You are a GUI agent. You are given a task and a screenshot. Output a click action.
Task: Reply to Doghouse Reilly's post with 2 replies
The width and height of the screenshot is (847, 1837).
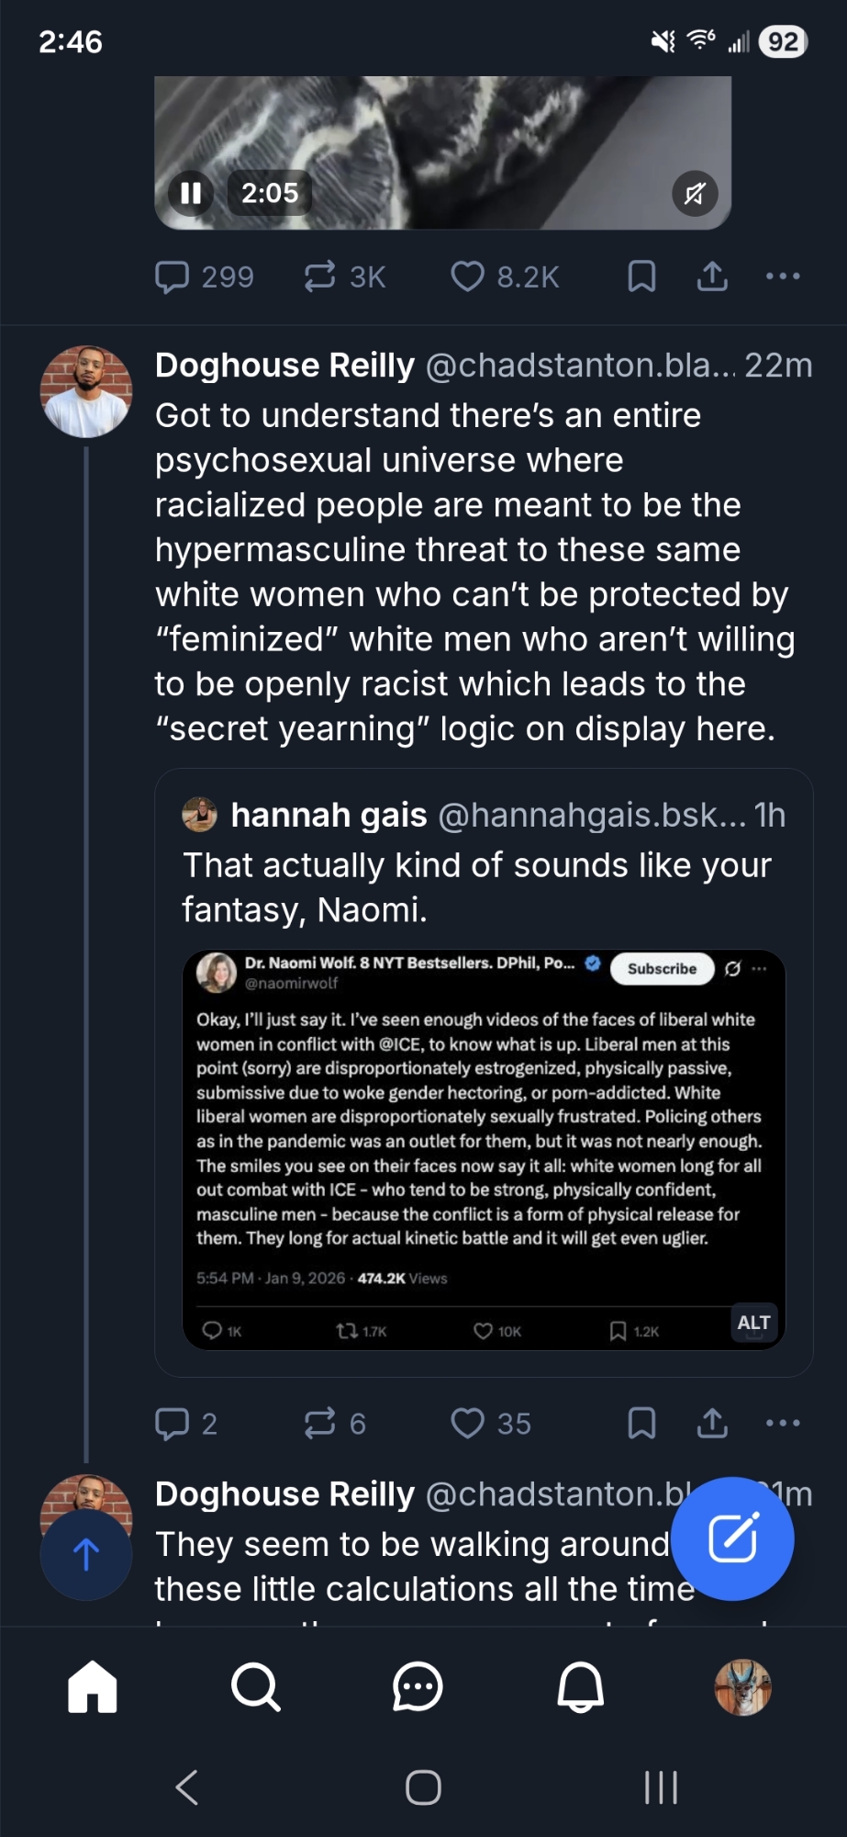point(173,1424)
